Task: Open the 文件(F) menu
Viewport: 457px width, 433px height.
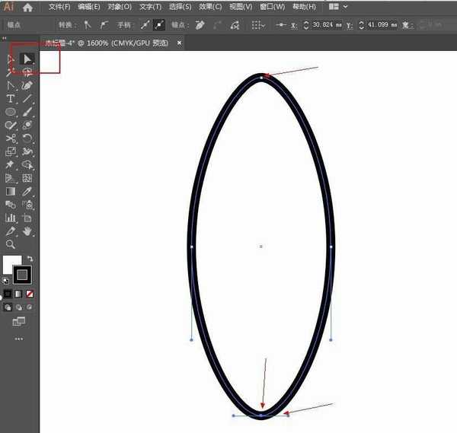Action: [x=59, y=7]
